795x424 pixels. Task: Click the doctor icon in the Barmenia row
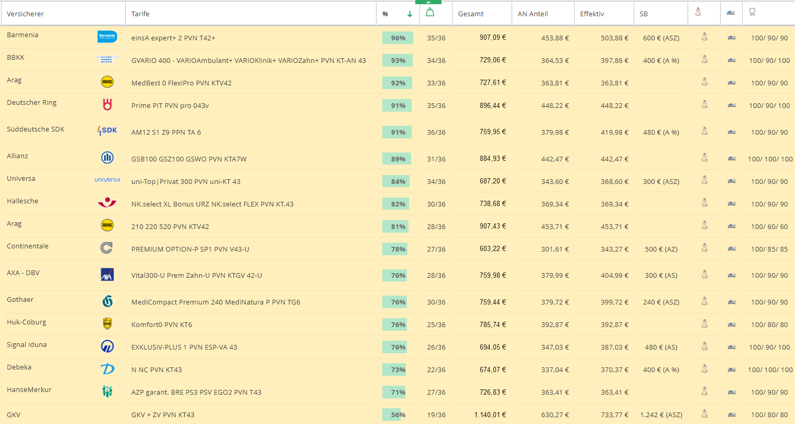tap(704, 37)
